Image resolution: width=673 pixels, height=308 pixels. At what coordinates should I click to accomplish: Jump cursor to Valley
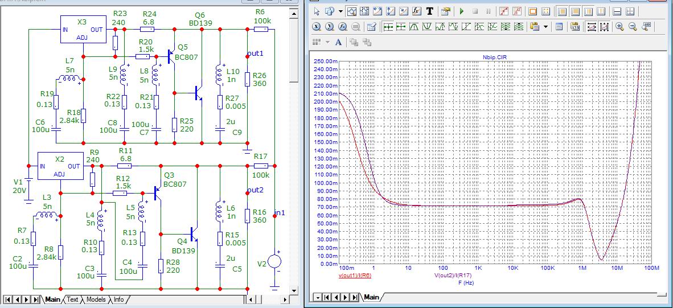(x=427, y=26)
